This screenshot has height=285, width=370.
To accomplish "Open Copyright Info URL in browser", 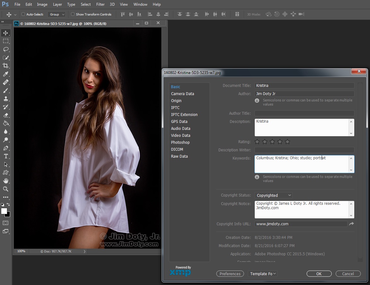I will tap(351, 224).
